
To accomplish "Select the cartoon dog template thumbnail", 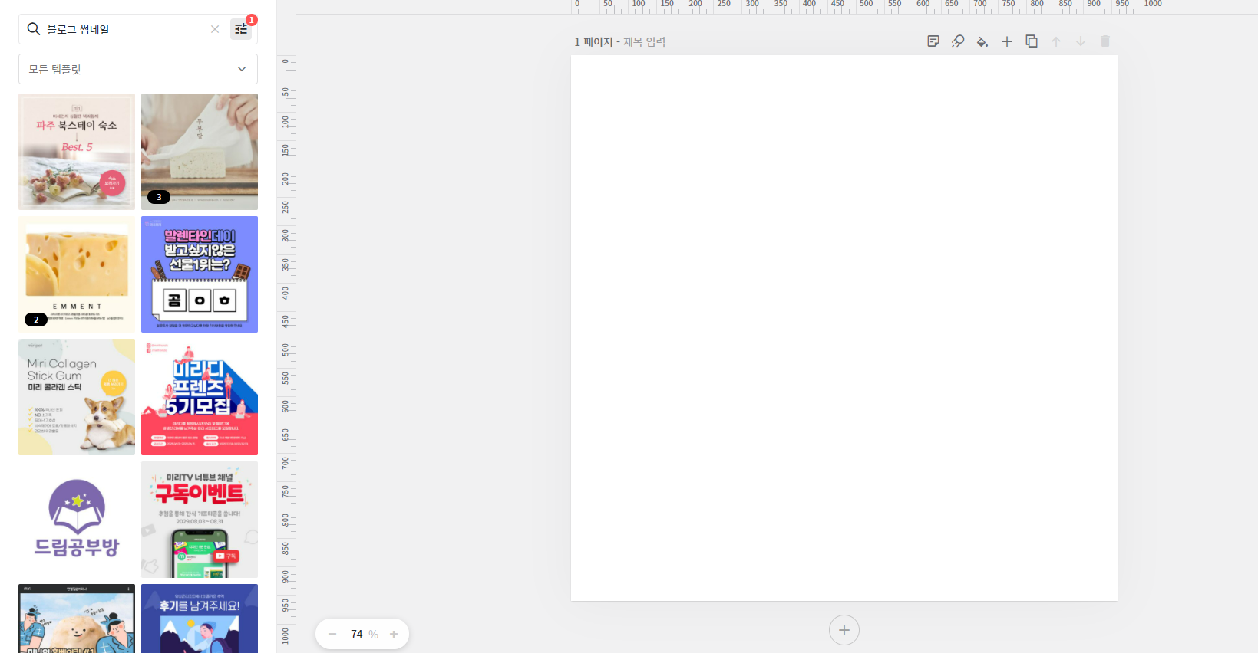I will point(77,619).
